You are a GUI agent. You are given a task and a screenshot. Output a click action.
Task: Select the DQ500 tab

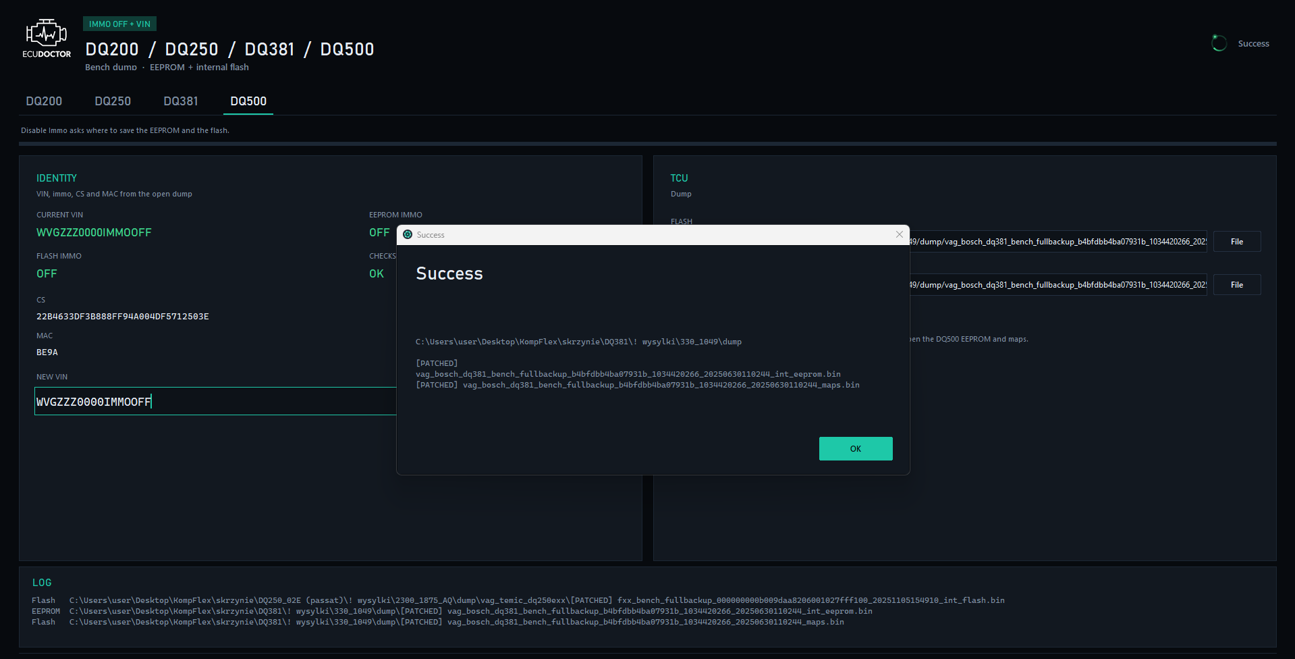tap(248, 101)
